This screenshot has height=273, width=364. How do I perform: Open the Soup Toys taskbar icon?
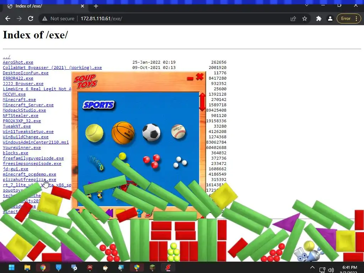tap(168, 267)
